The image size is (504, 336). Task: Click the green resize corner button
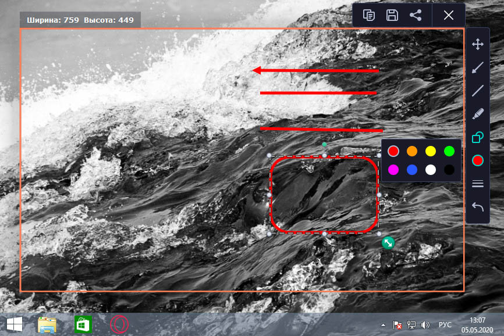[388, 243]
